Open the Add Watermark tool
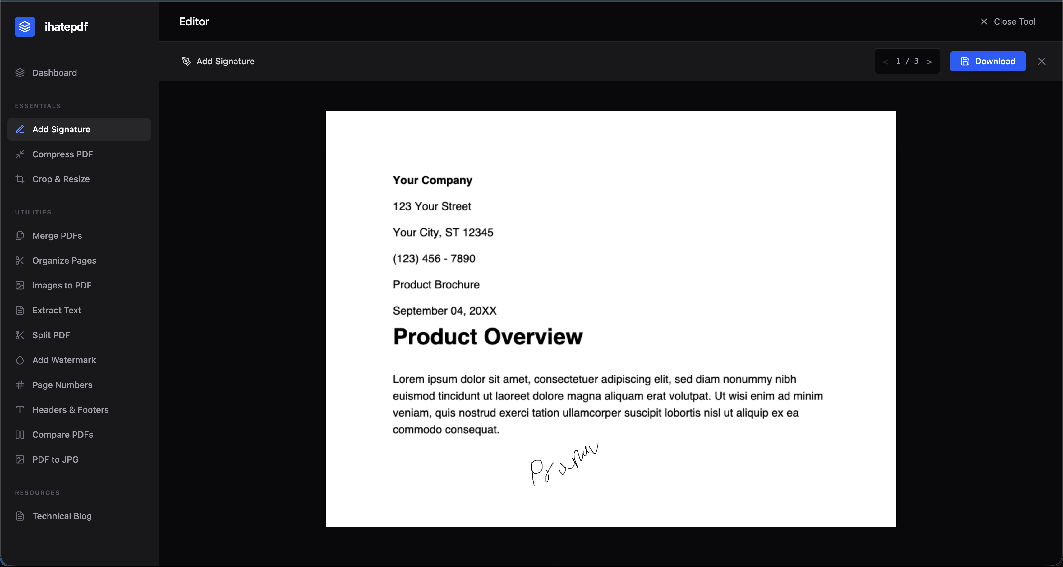Screen dimensions: 1063x567 click(x=64, y=360)
